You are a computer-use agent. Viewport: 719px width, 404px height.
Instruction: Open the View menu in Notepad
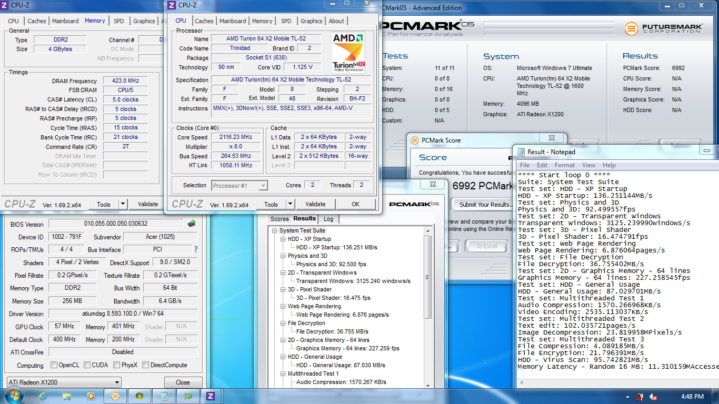pyautogui.click(x=588, y=165)
